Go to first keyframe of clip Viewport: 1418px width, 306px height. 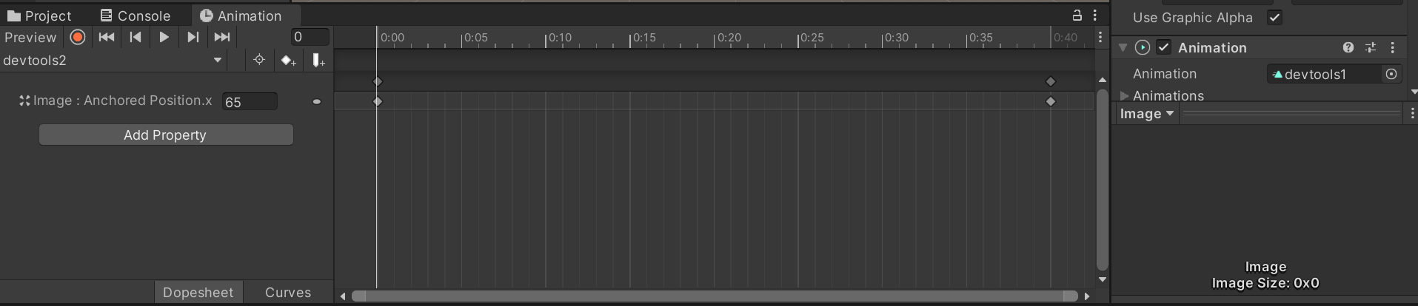click(x=107, y=37)
